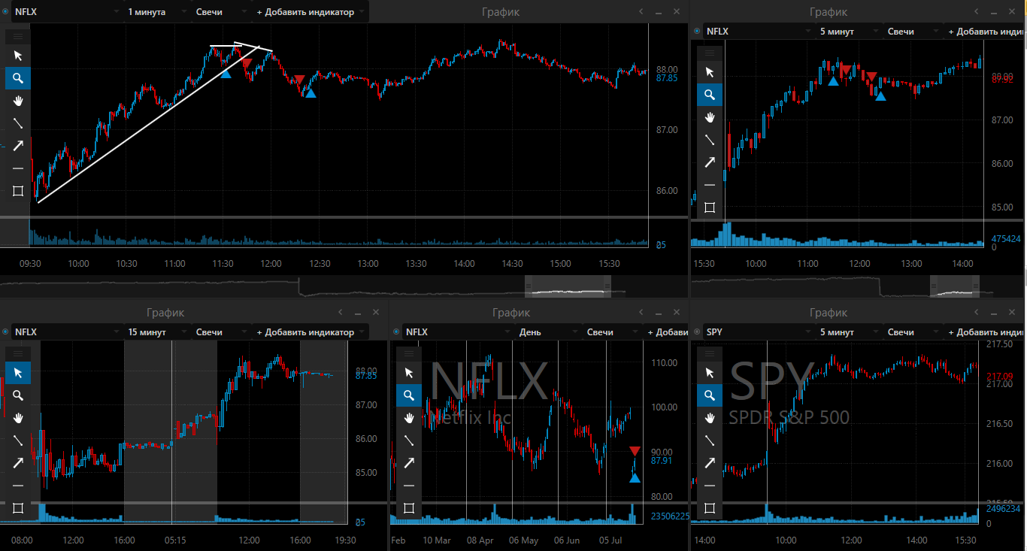Pick the hand pan tool on the 15 минут chart
The height and width of the screenshot is (551, 1027).
pos(18,418)
